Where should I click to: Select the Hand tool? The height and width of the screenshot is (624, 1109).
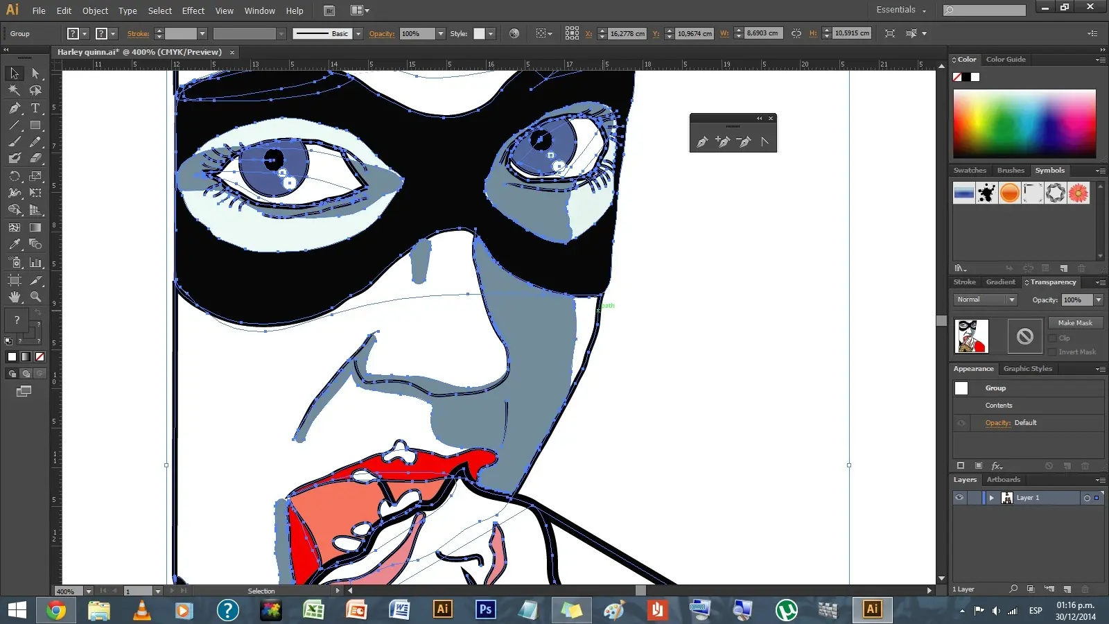14,297
